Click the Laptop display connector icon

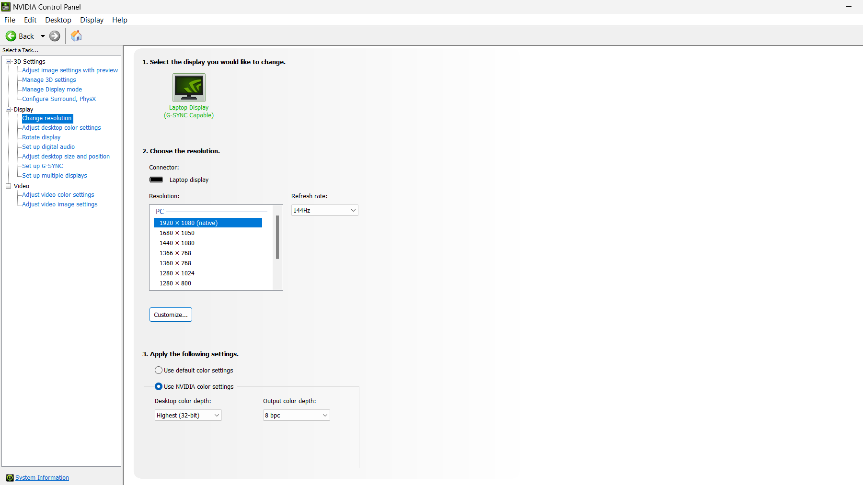156,180
